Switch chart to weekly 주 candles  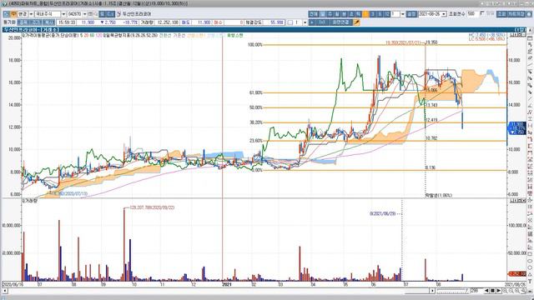click(330, 14)
